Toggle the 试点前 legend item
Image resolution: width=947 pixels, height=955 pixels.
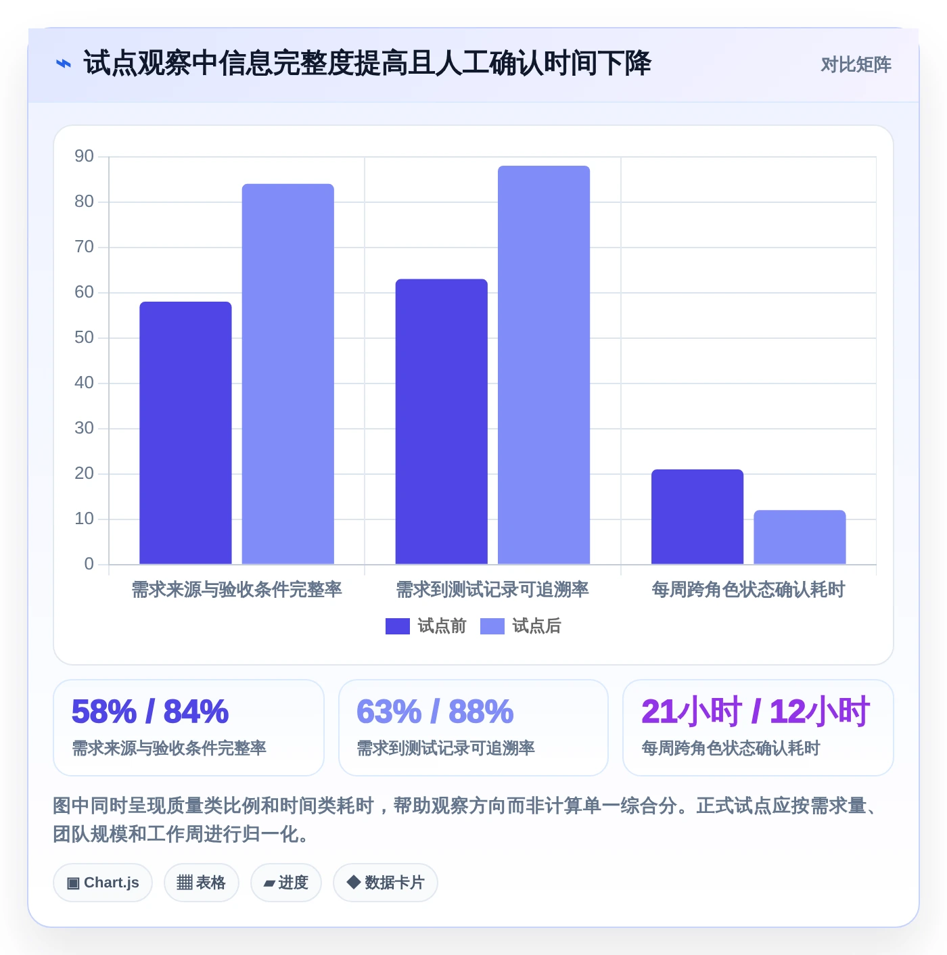(x=426, y=626)
